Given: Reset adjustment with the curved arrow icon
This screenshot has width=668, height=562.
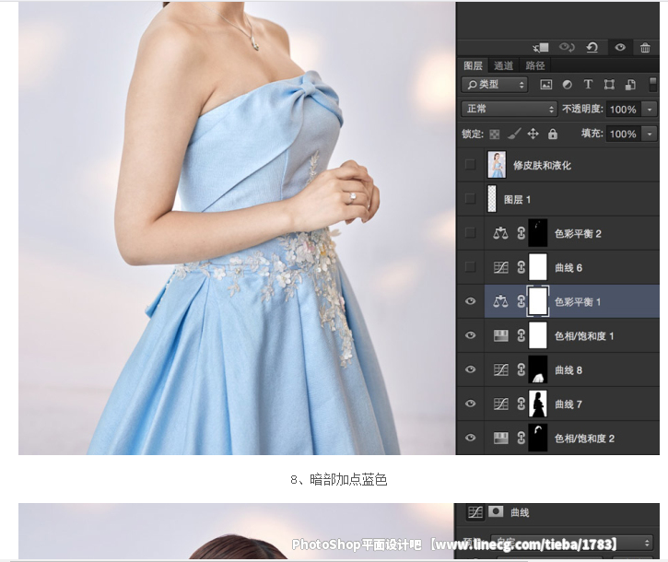Looking at the screenshot, I should click(592, 47).
